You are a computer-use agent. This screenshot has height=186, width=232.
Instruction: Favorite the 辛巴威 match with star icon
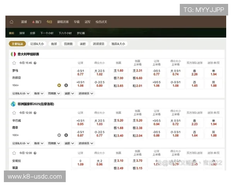[x=14, y=113]
